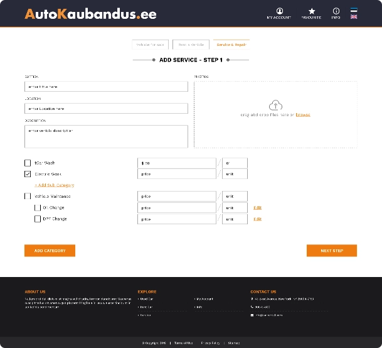The height and width of the screenshot is (348, 382).
Task: Click the Next Step button
Action: (332, 251)
